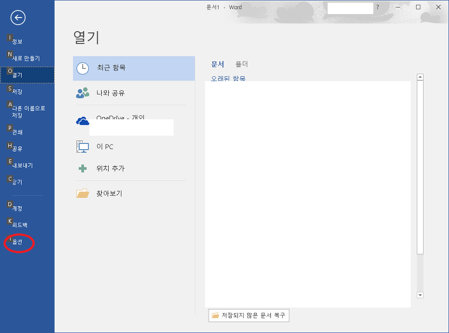
Task: Click the clock icon for recent items
Action: 83,68
